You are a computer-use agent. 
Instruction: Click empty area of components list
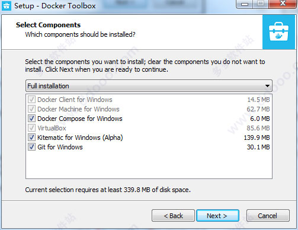click(x=149, y=165)
